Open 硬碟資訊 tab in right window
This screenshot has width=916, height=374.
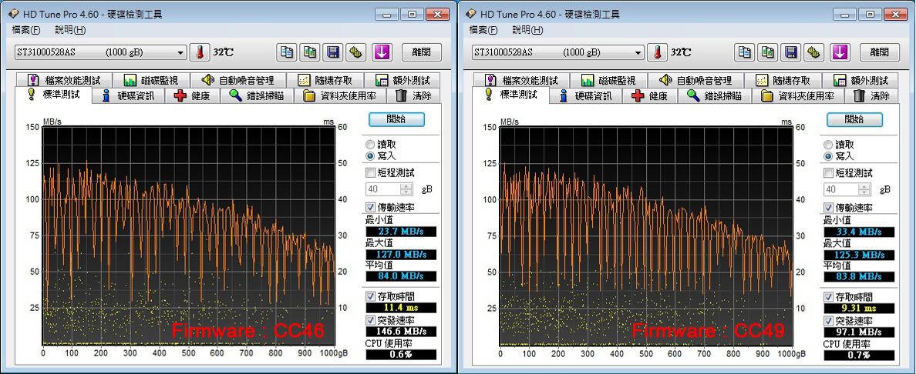[587, 95]
